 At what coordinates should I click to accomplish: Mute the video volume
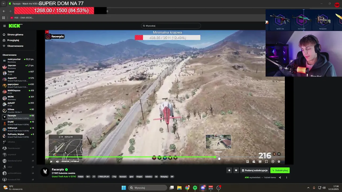coord(57,161)
